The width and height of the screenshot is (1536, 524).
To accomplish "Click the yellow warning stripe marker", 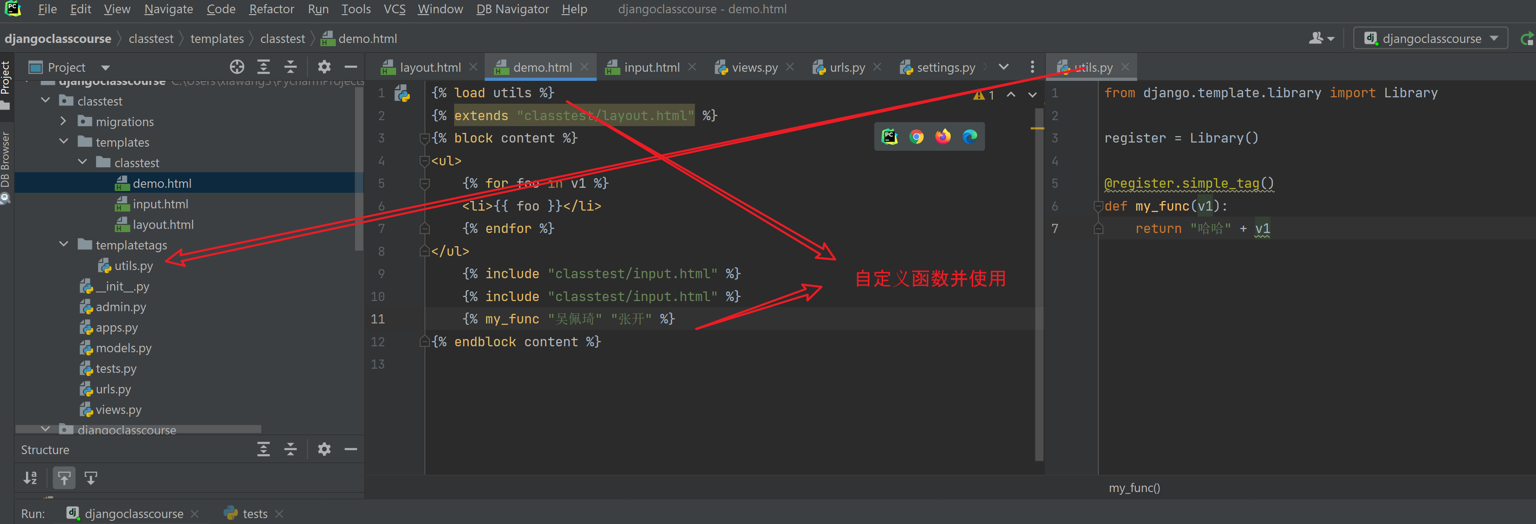I will (x=1037, y=128).
